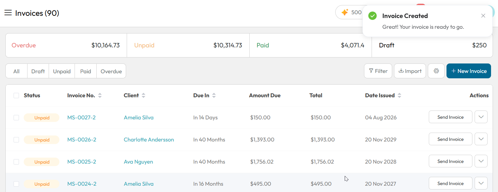498x192 pixels.
Task: Open the Filter options
Action: point(378,71)
